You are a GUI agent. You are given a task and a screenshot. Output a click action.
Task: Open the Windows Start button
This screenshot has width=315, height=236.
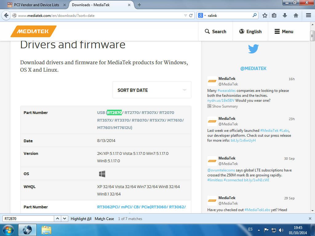click(8, 230)
